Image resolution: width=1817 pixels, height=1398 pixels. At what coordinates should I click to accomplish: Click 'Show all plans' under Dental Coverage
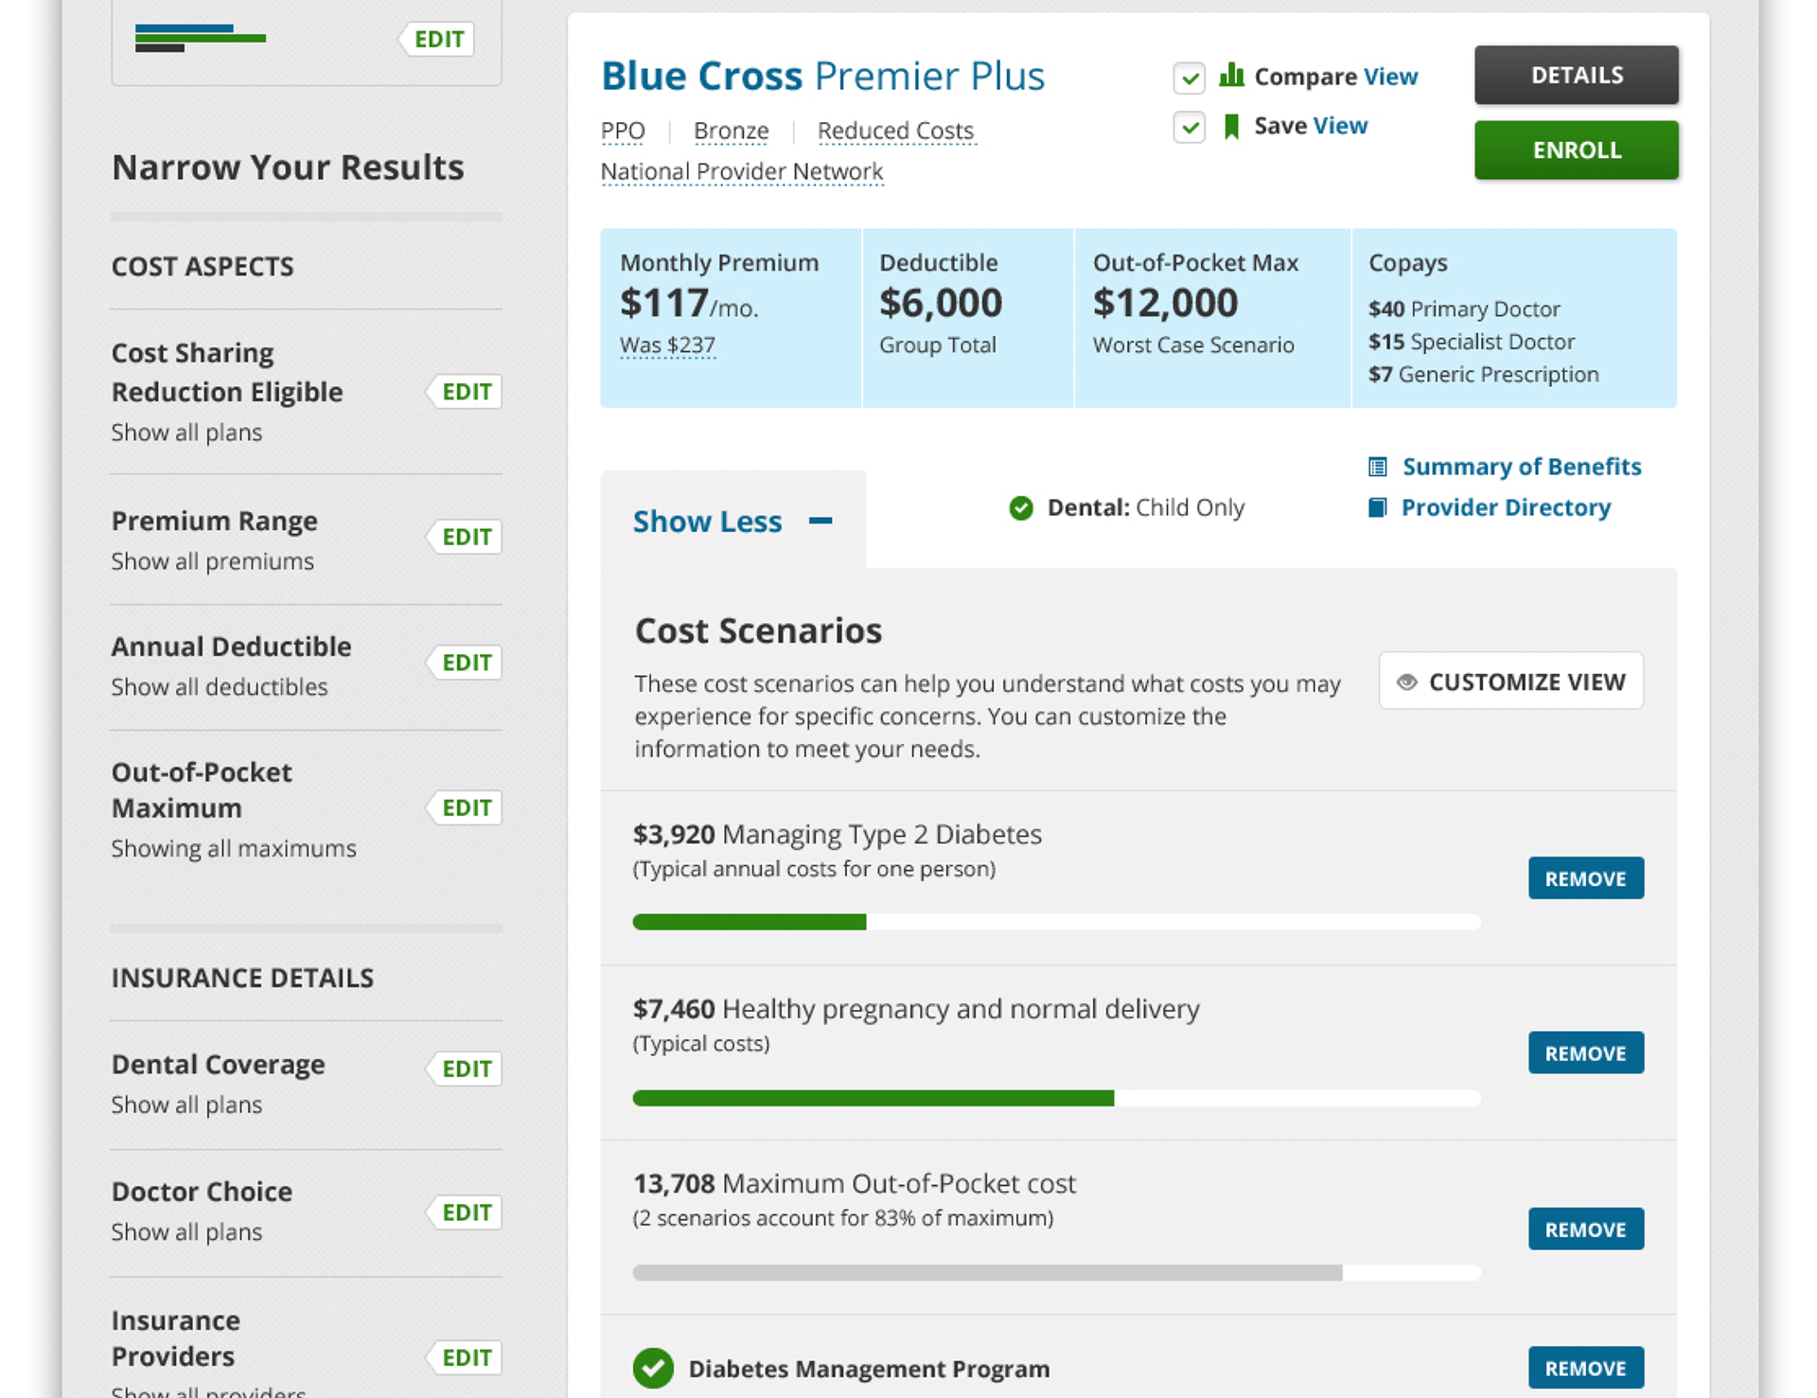[186, 1106]
